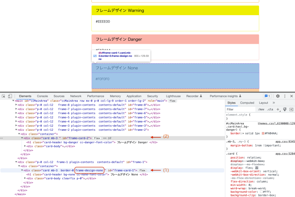Open DevTools settings gear icon
295x197 pixels.
tap(278, 96)
